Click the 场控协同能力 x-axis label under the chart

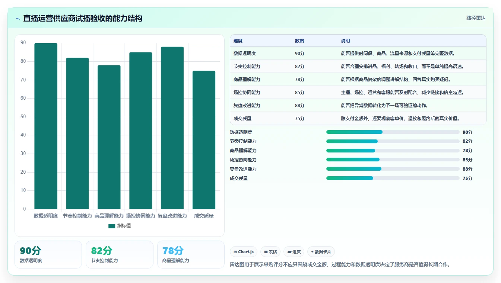(141, 216)
